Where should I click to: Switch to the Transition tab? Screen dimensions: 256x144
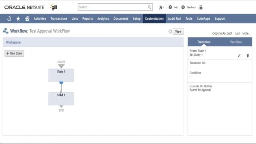(204, 42)
